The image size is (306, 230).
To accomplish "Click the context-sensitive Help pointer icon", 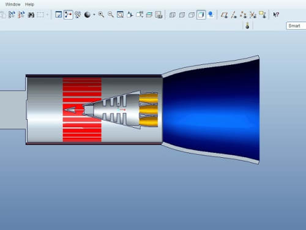I will tap(276, 15).
